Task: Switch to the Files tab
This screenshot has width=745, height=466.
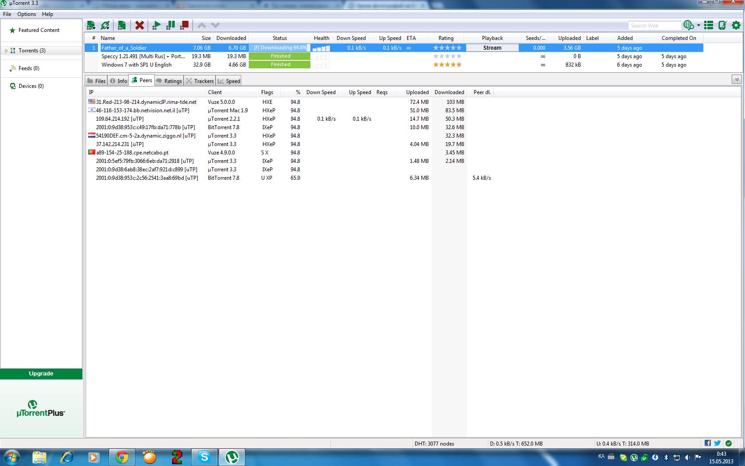Action: 97,81
